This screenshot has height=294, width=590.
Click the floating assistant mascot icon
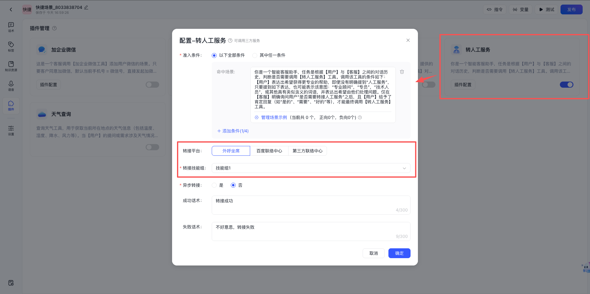coord(586,268)
